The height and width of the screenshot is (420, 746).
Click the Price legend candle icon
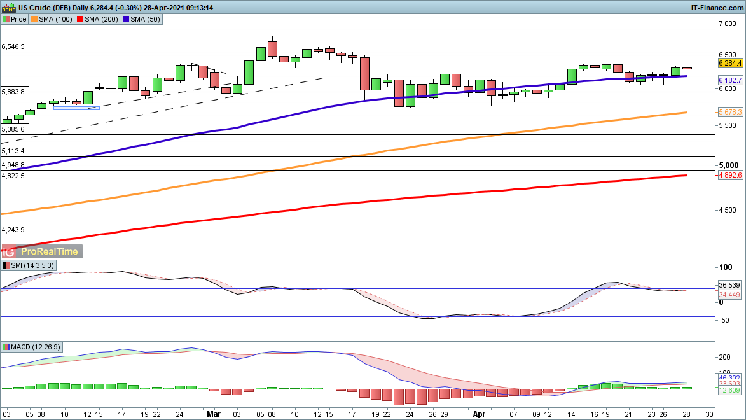click(x=6, y=19)
